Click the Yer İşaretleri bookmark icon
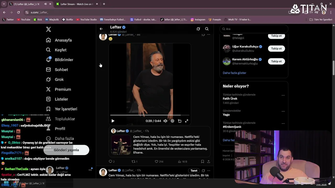Screen dimensions: 335x188 click(x=48, y=109)
